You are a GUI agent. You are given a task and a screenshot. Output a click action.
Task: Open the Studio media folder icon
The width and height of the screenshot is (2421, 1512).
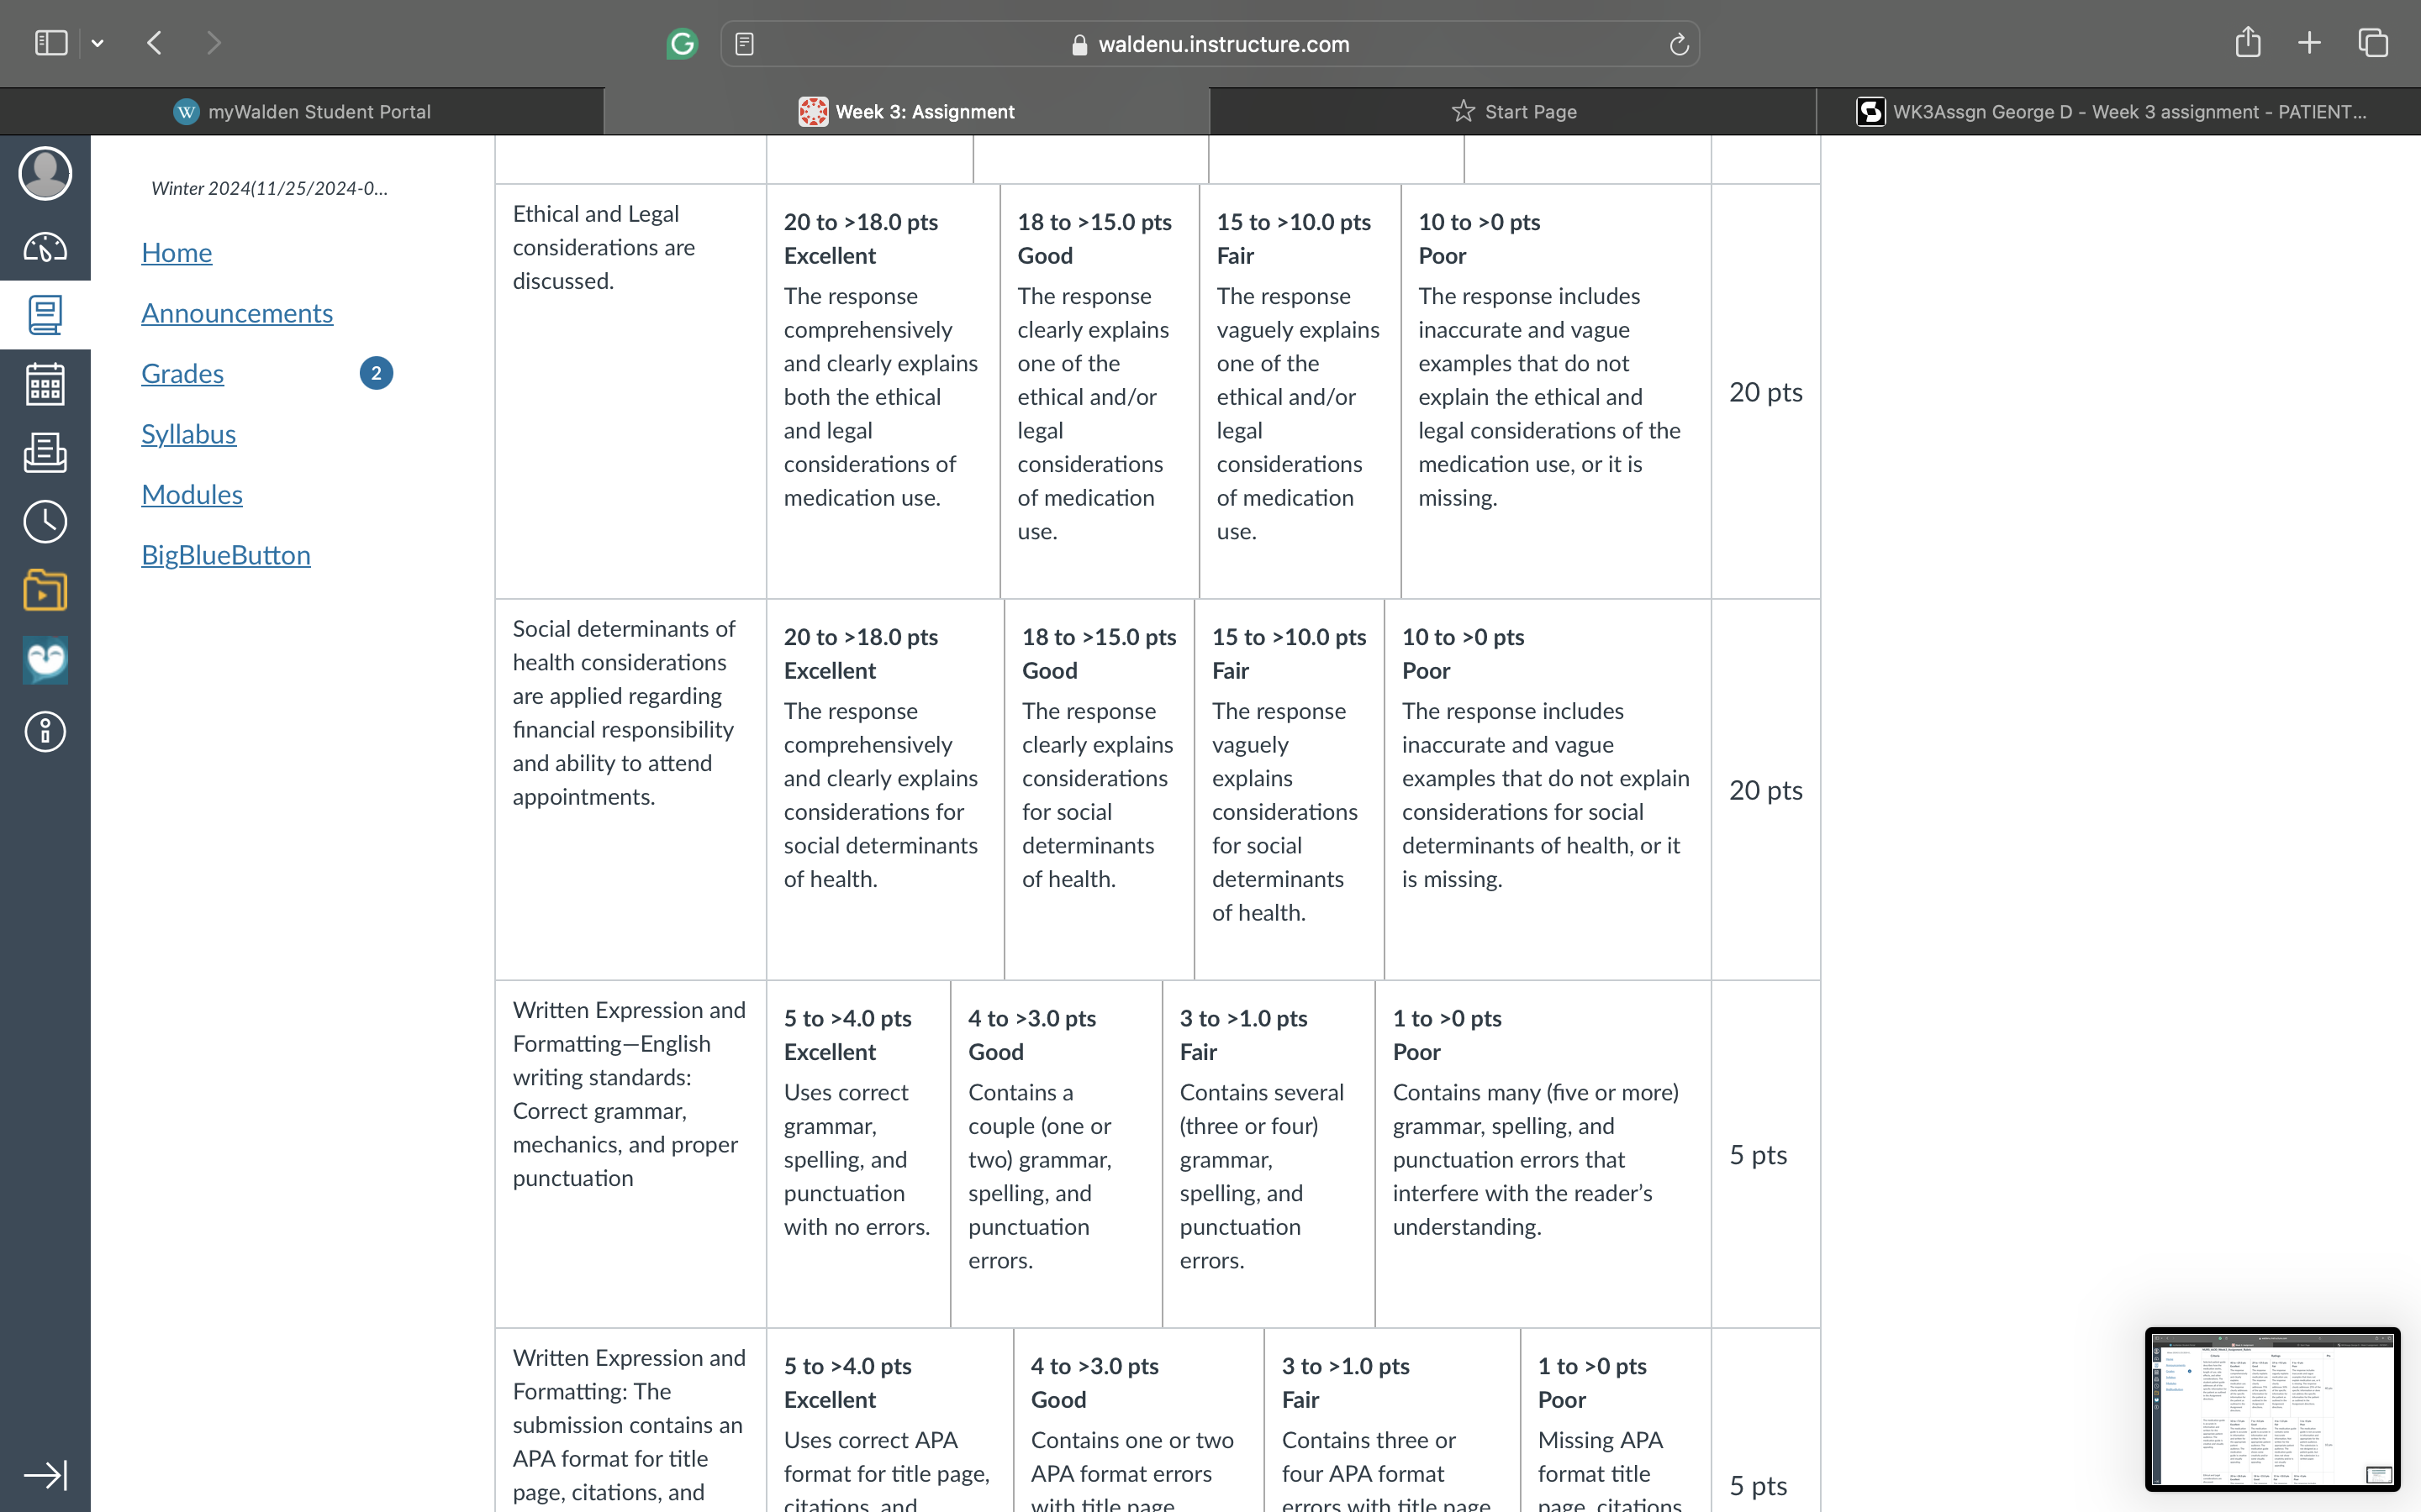pyautogui.click(x=45, y=590)
